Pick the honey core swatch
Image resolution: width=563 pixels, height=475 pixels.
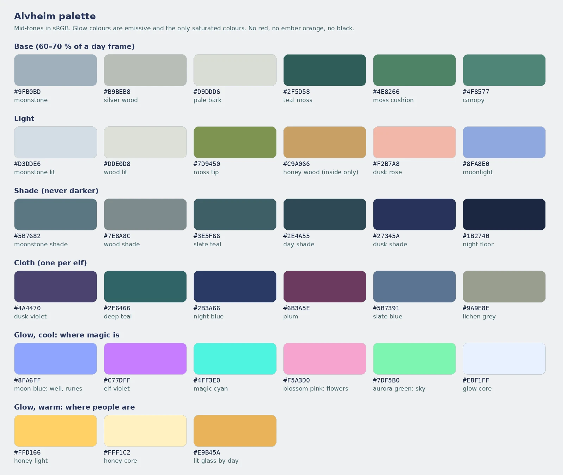point(145,431)
